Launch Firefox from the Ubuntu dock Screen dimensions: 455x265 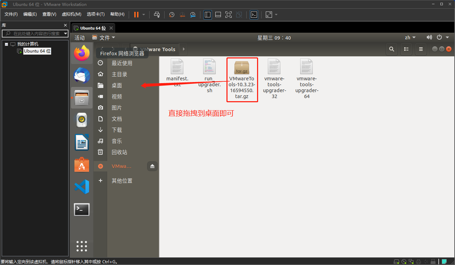[82, 53]
